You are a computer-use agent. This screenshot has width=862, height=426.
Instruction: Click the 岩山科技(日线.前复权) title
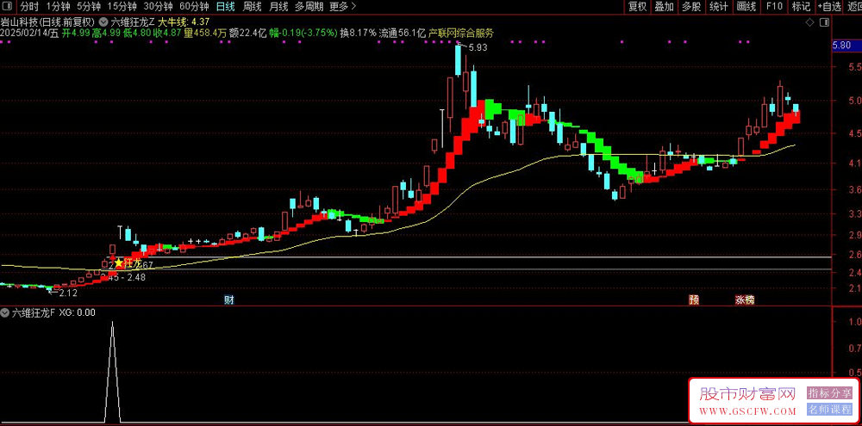tap(47, 22)
